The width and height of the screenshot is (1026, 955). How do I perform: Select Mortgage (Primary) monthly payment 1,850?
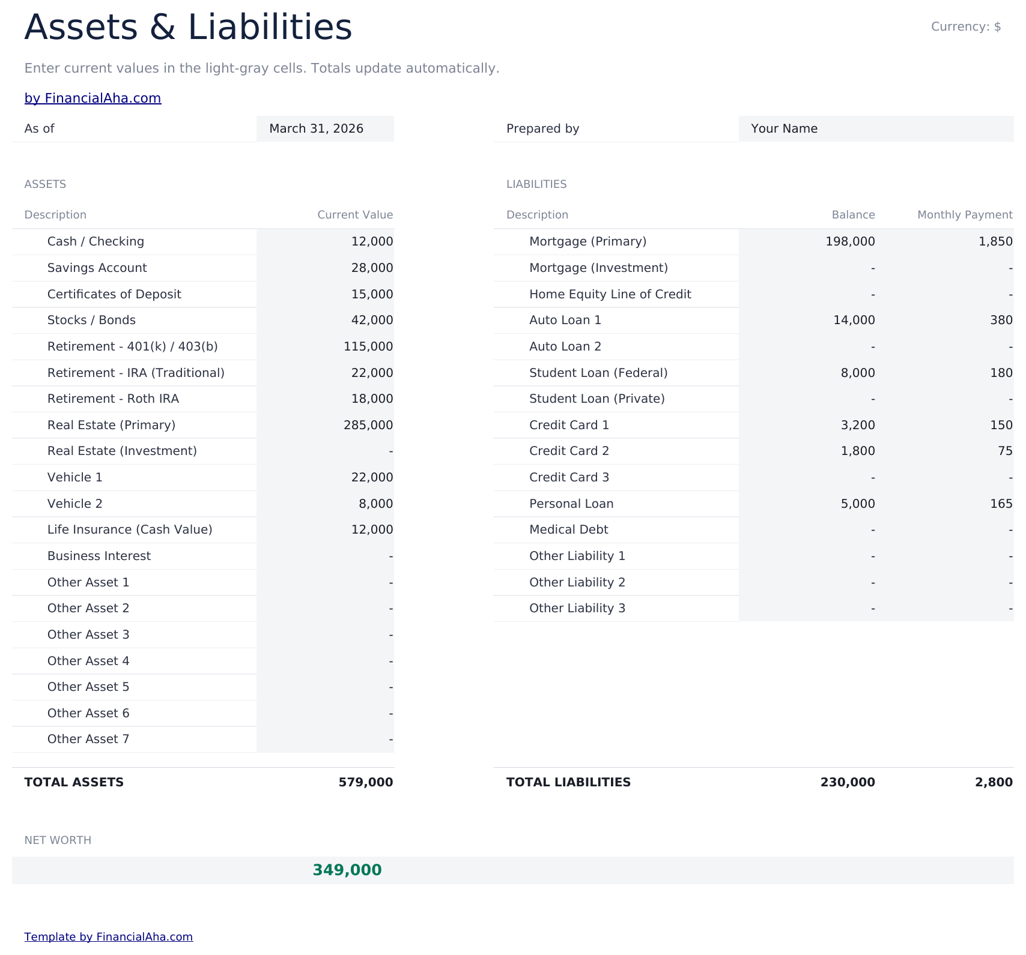[945, 241]
